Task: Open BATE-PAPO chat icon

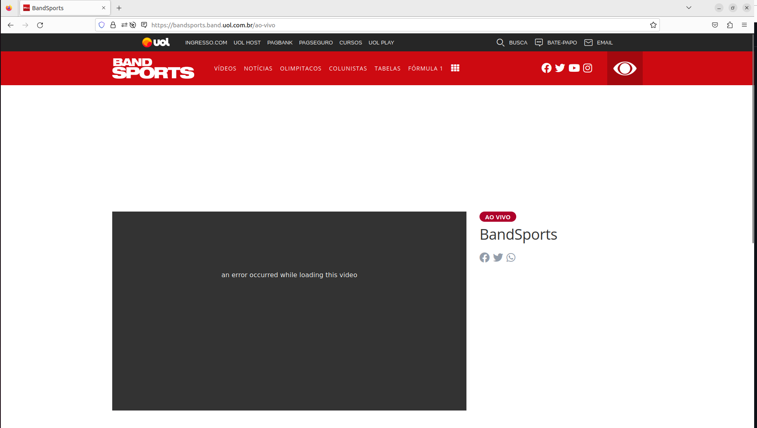Action: [539, 42]
